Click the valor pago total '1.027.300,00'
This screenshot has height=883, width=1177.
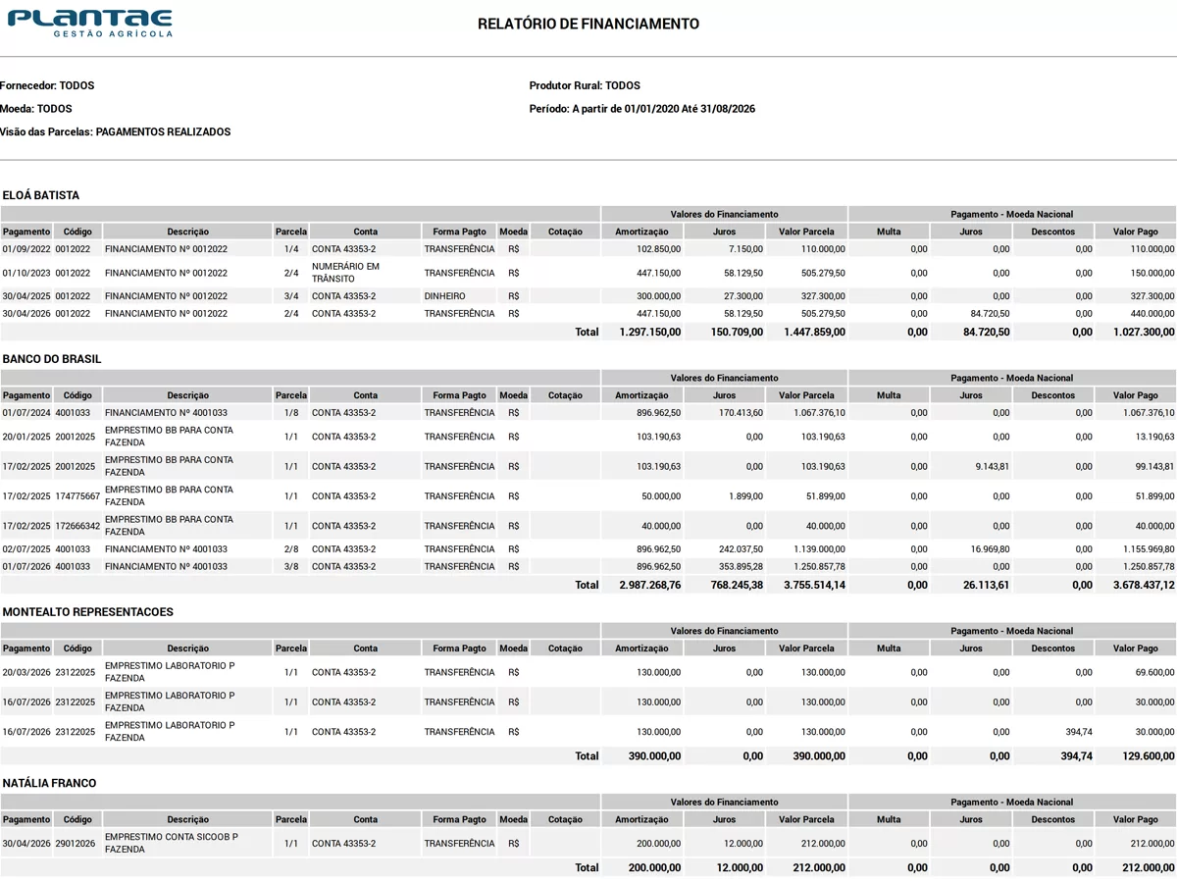click(x=1144, y=333)
